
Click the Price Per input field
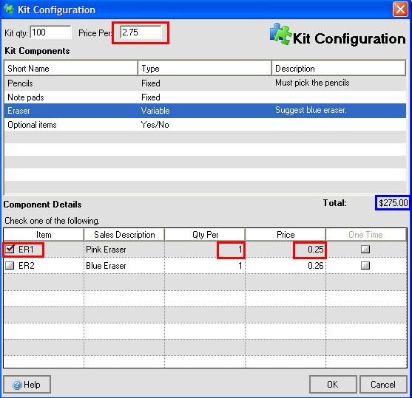coord(141,32)
